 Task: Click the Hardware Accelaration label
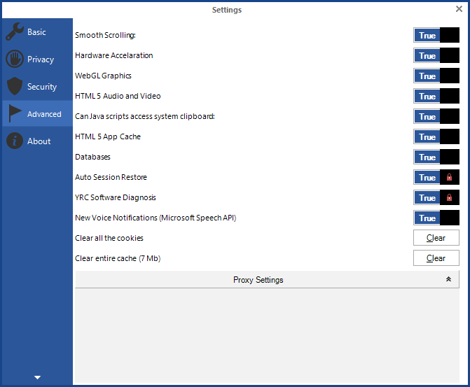click(114, 55)
